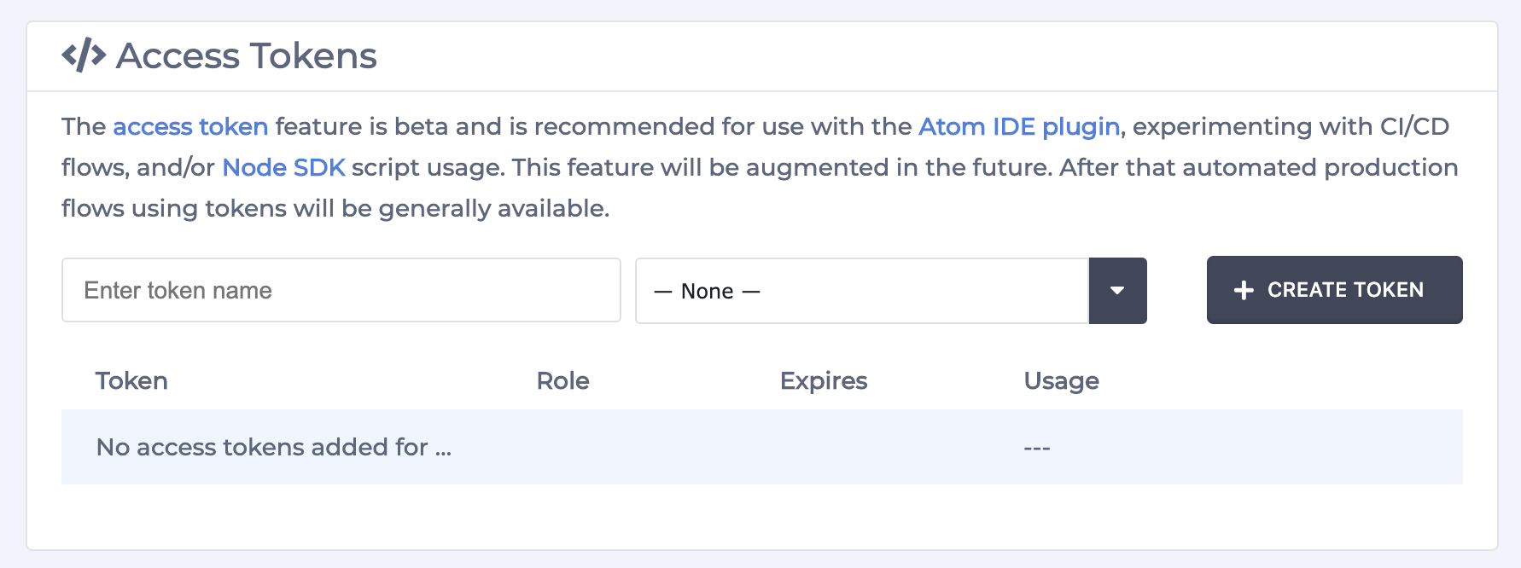
Task: Click the CREATE TOKEN button
Action: point(1334,290)
